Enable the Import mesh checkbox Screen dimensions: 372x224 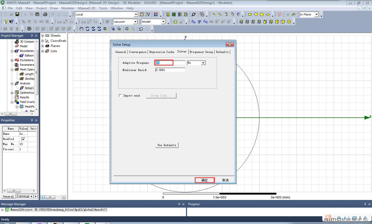pos(120,95)
